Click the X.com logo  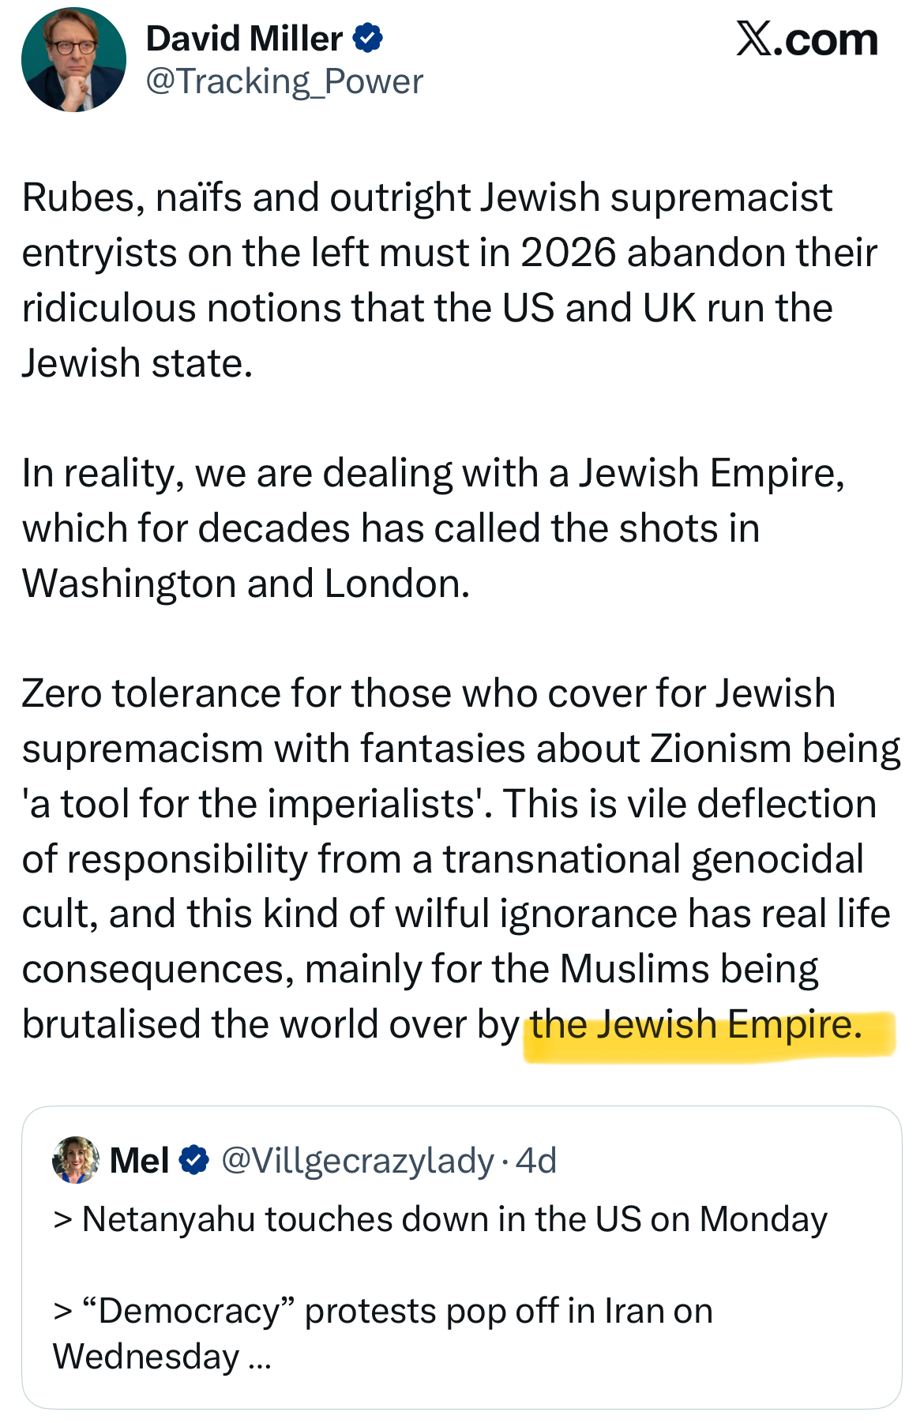pyautogui.click(x=806, y=39)
